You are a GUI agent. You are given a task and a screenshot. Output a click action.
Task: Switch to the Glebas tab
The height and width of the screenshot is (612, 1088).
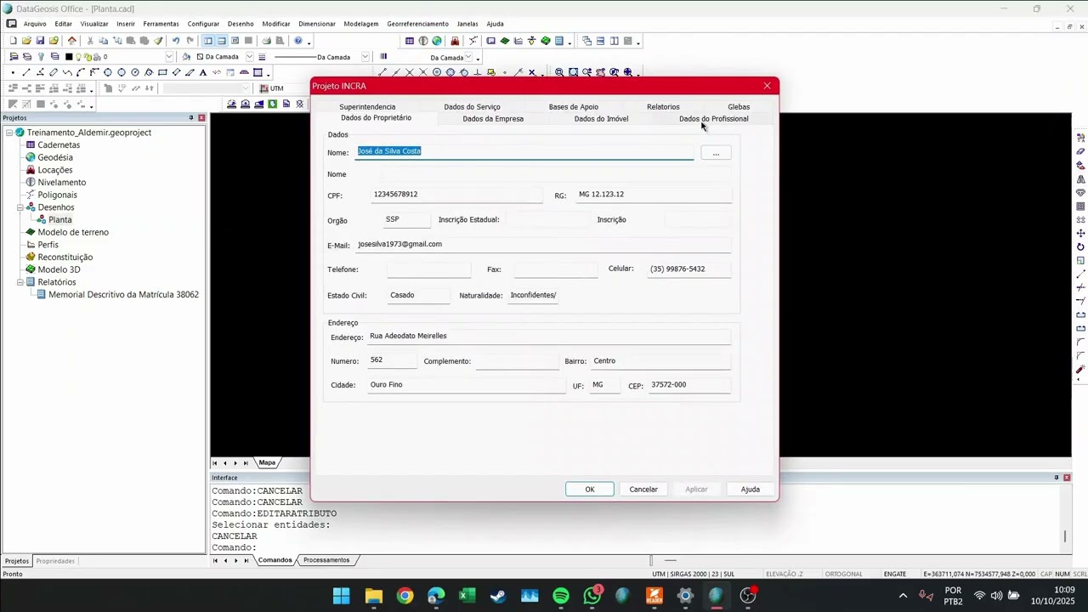(x=739, y=107)
